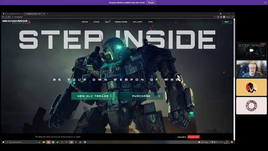Click the teal square taskbar icon

coord(53,142)
